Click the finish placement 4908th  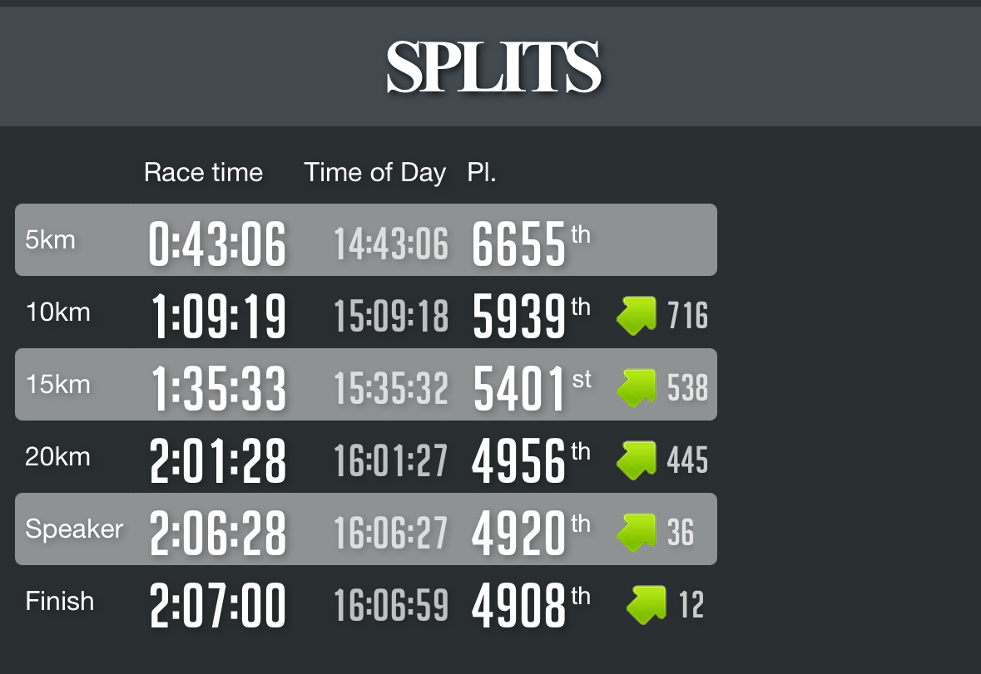531,605
